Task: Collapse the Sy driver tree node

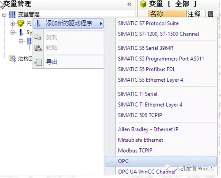Action: pos(12,32)
